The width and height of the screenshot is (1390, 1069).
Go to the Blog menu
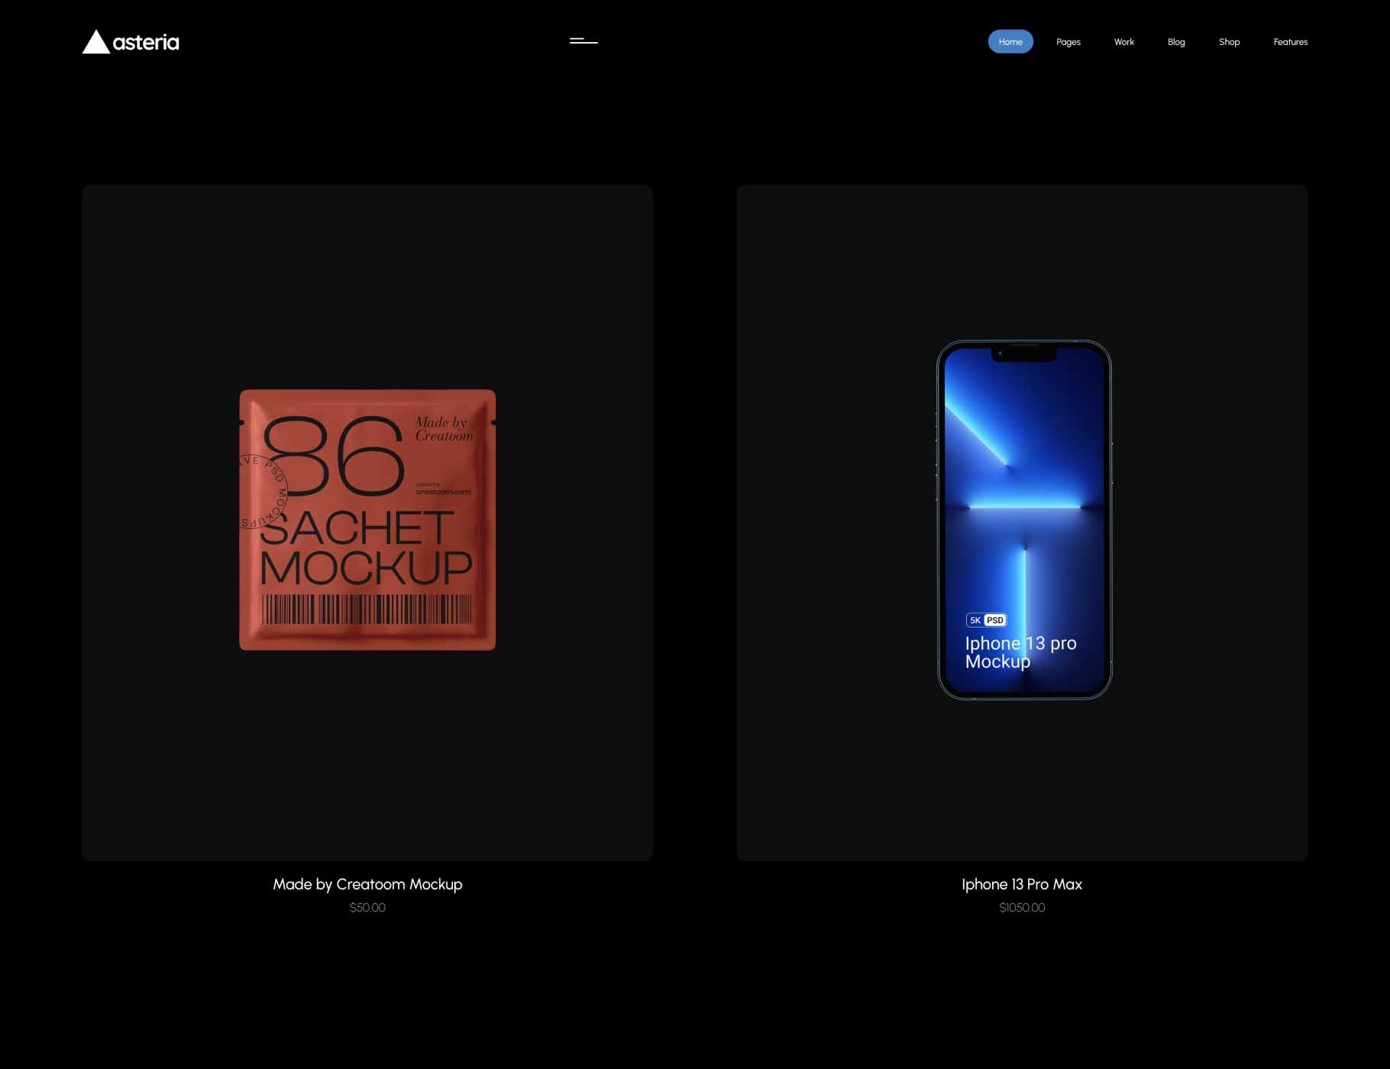[1176, 42]
